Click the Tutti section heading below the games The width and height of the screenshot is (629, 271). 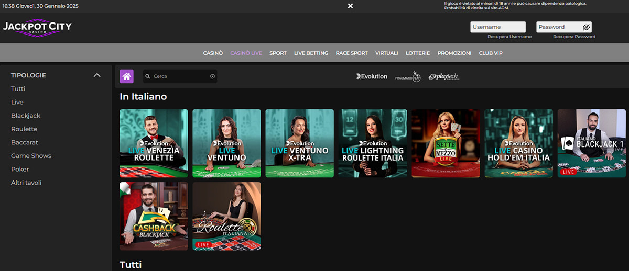pyautogui.click(x=131, y=265)
